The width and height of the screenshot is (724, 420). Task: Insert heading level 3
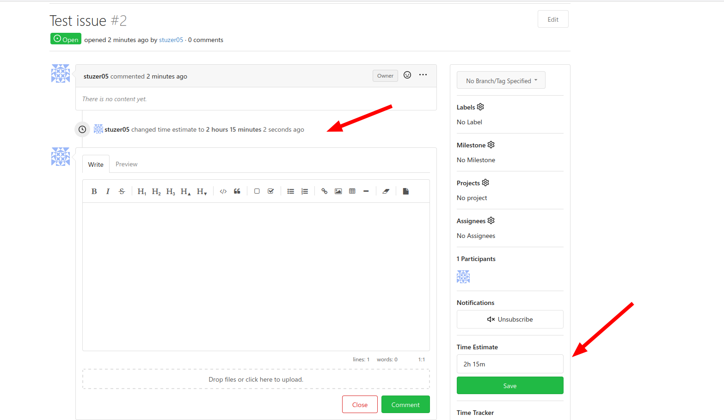[171, 191]
